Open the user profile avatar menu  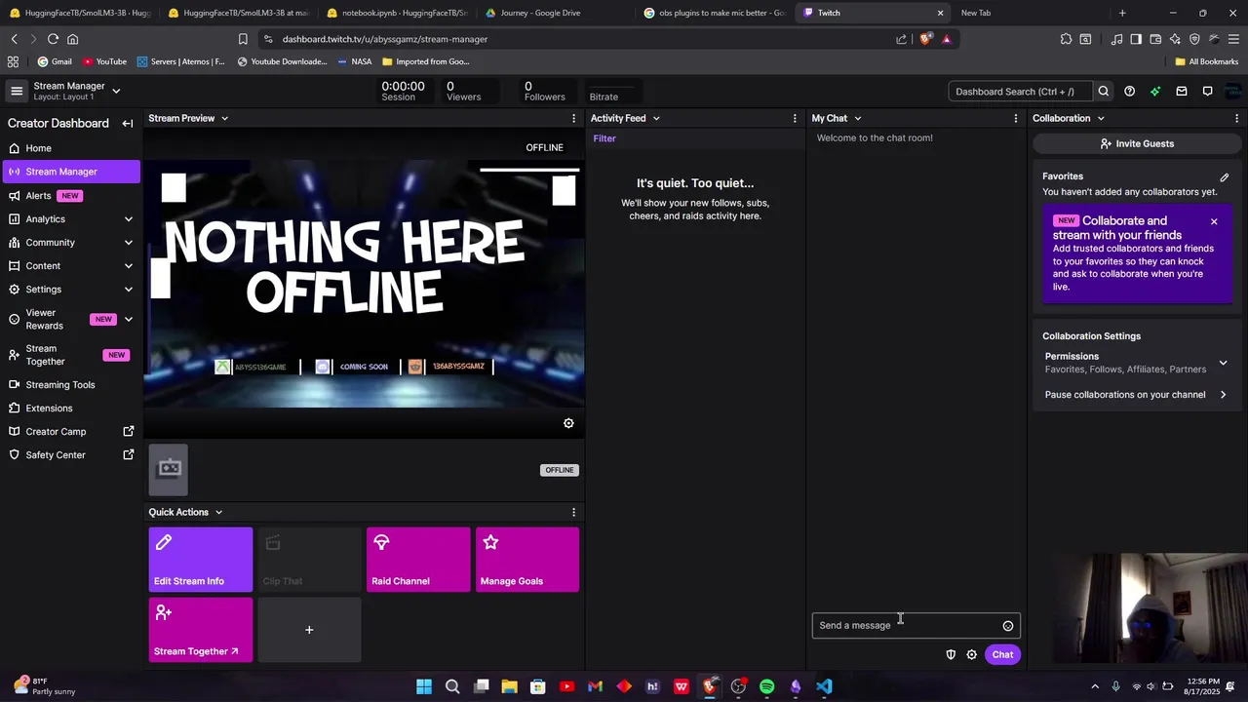tap(1232, 92)
